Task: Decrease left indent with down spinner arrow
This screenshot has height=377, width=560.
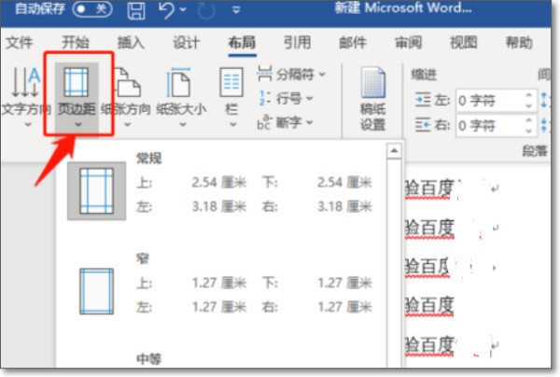Action: tap(529, 106)
